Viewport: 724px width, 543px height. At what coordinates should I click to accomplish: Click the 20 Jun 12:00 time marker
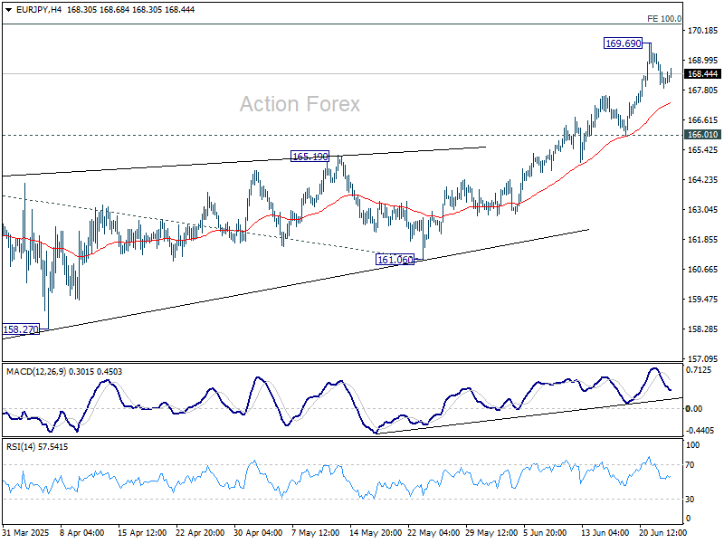click(x=663, y=532)
